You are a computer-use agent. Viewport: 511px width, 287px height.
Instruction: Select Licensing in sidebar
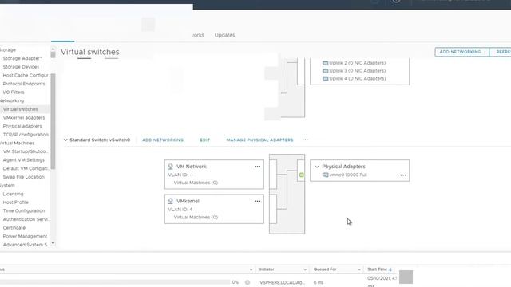coord(13,194)
